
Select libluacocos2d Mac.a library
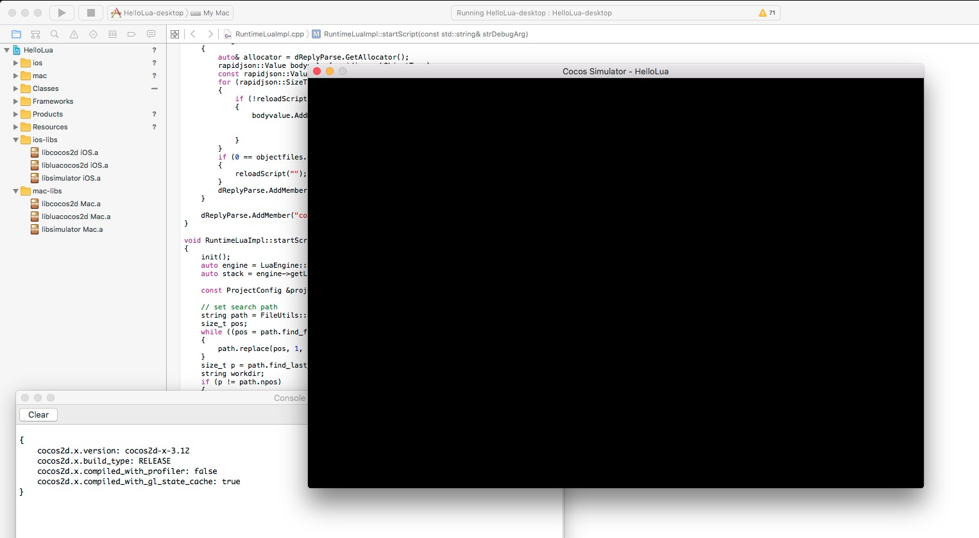click(76, 216)
